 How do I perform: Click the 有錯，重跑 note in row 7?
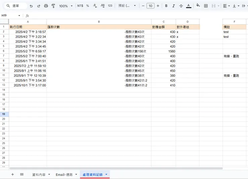pos(234,56)
